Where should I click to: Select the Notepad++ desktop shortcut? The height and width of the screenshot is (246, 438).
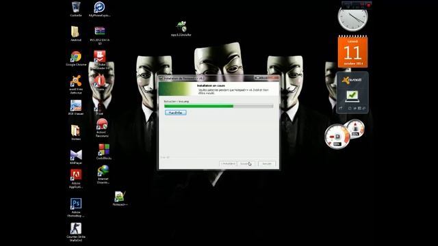(120, 198)
